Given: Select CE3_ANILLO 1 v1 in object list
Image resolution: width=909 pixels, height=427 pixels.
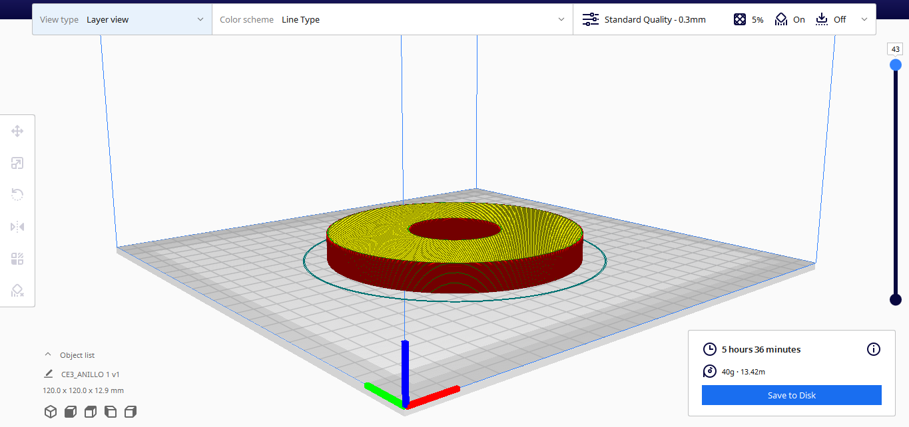Looking at the screenshot, I should [91, 374].
